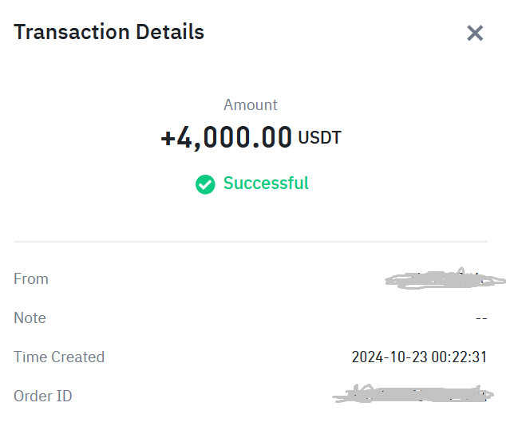This screenshot has width=506, height=430.
Task: Click the green success checkmark icon
Action: (x=205, y=184)
